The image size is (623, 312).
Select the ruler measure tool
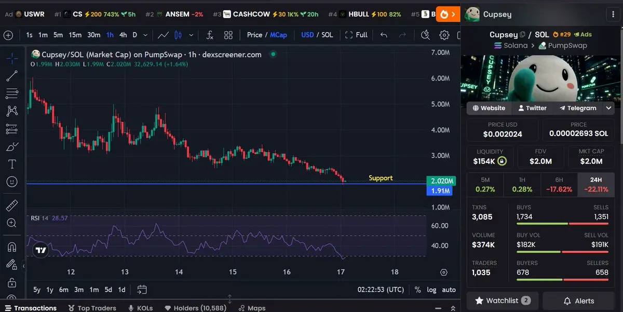pos(12,206)
